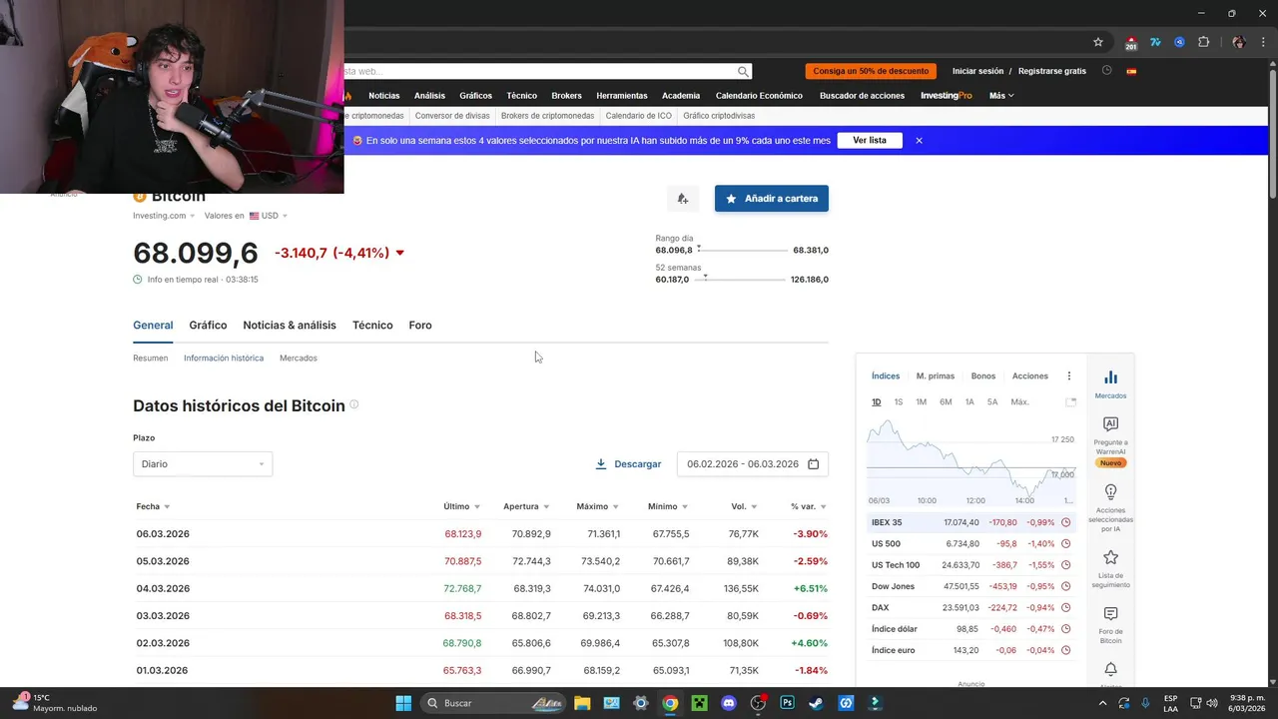The width and height of the screenshot is (1278, 719).
Task: Open the Bonos widget tab
Action: pos(983,375)
